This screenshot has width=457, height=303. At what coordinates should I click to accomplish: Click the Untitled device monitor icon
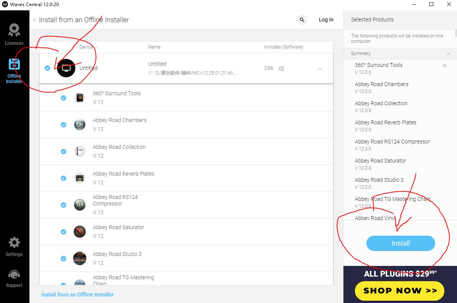tap(66, 68)
